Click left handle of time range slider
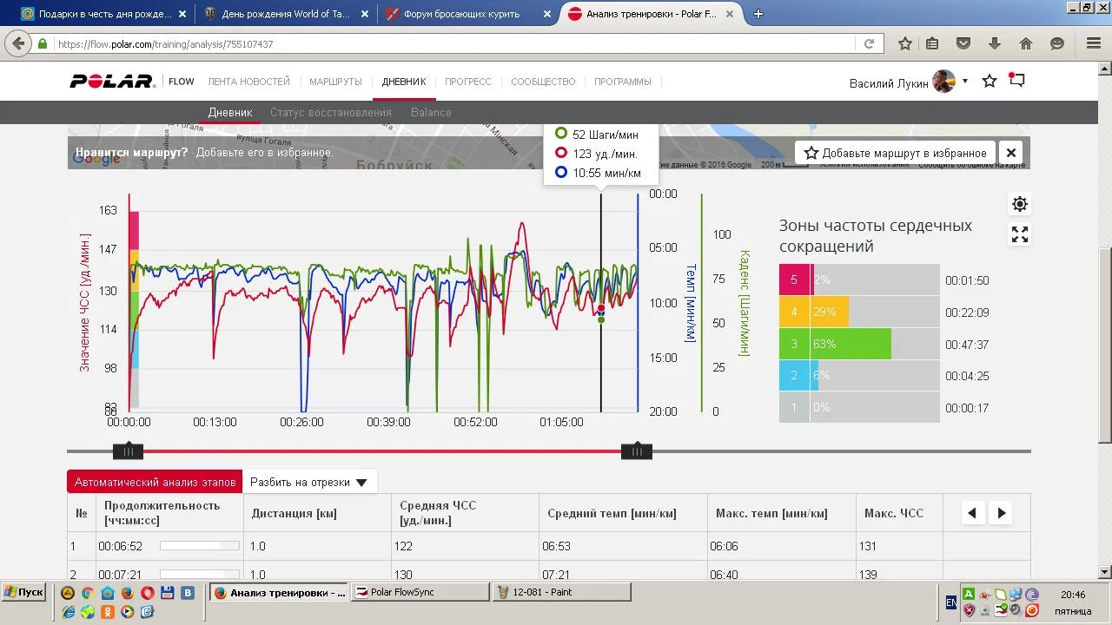Viewport: 1112px width, 625px height. [x=129, y=451]
